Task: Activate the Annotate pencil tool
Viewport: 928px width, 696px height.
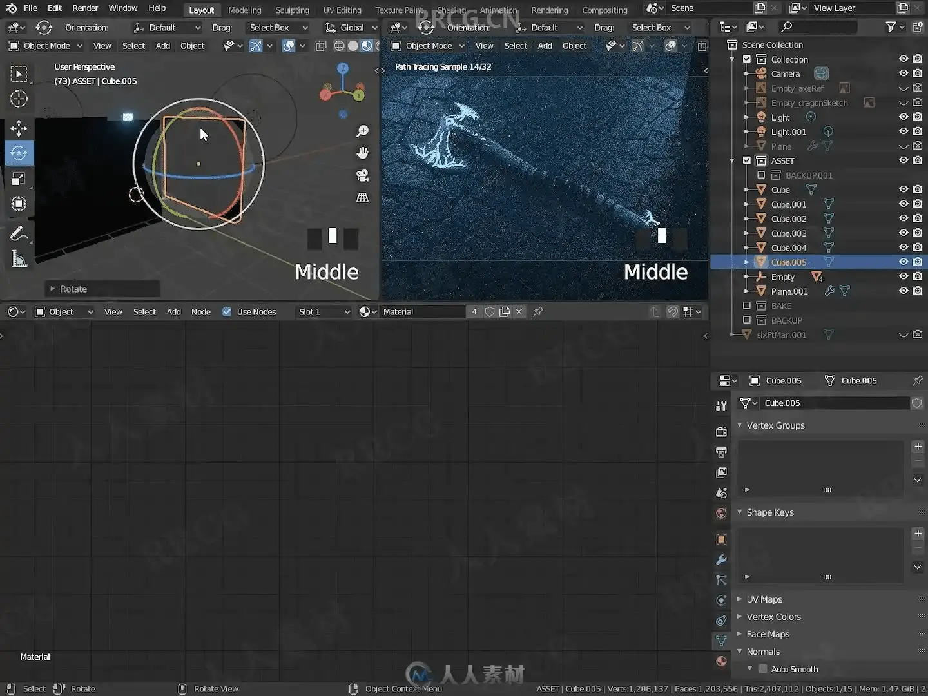Action: click(x=19, y=233)
